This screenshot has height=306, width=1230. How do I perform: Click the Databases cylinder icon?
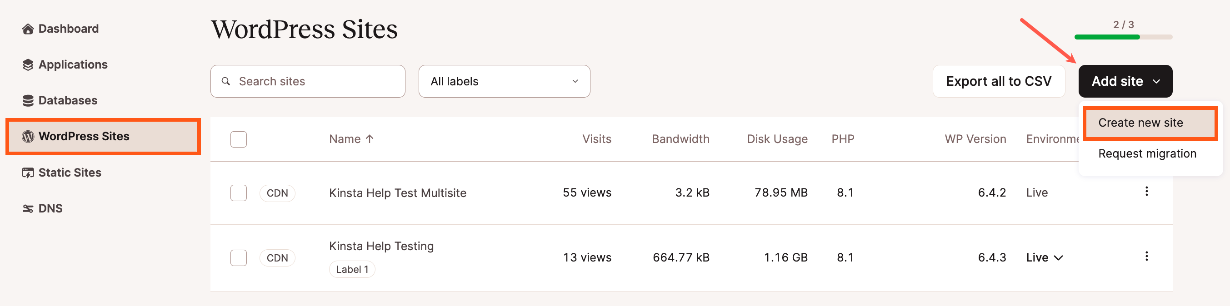(28, 101)
